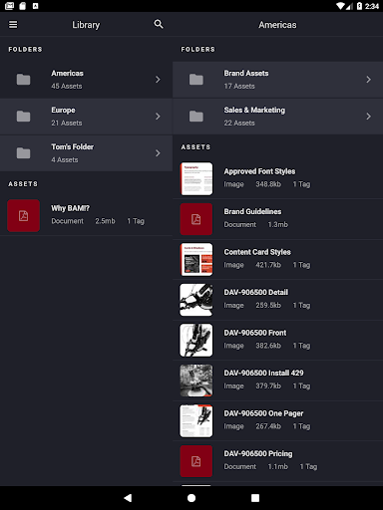Click the 17 Assets count text

point(239,86)
